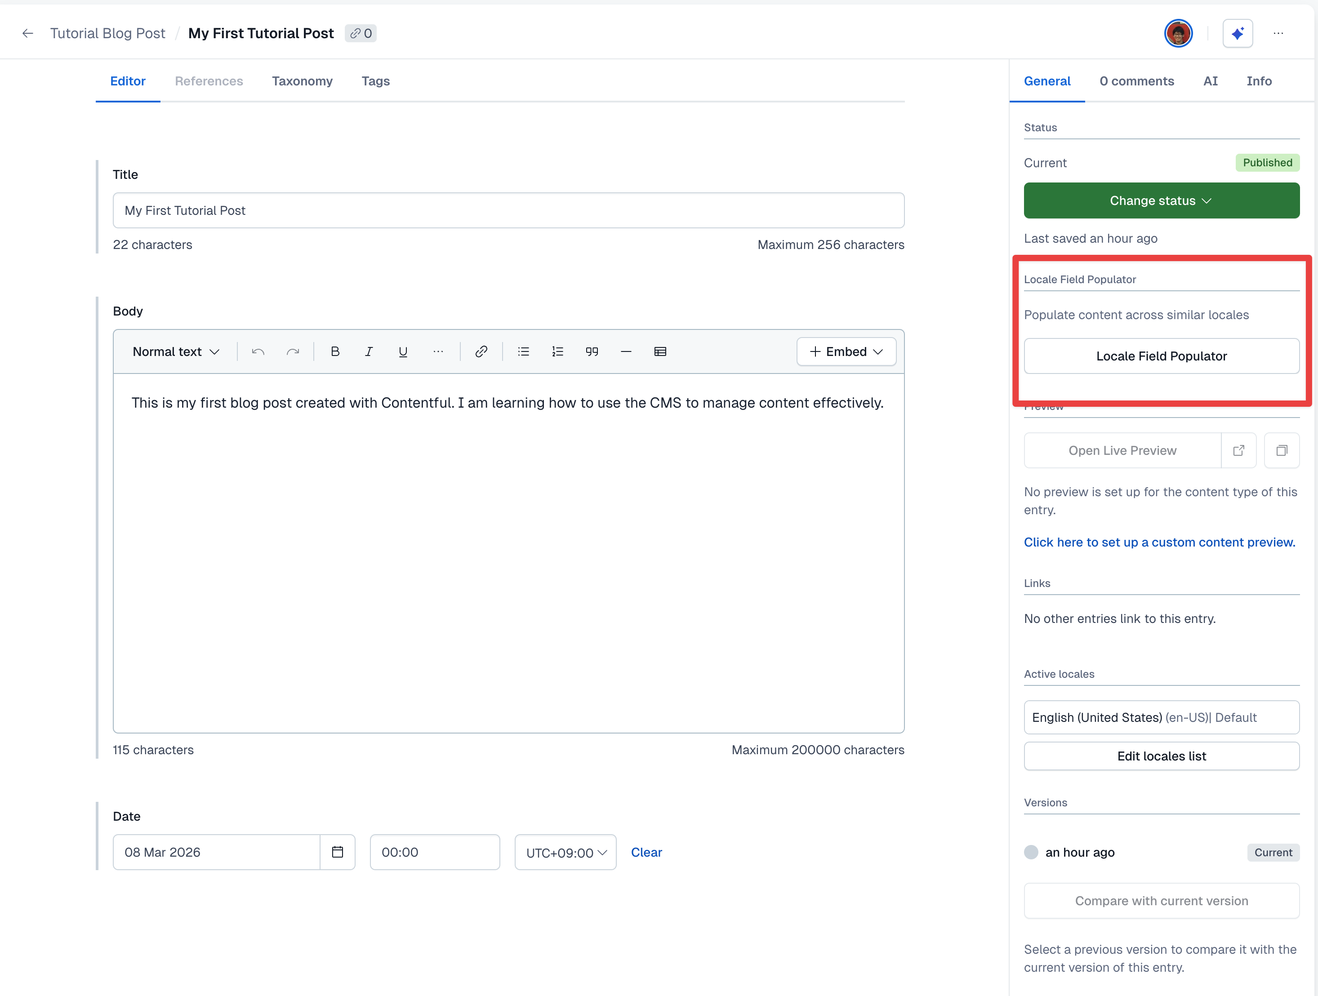The image size is (1318, 996).
Task: Insert a table in Body
Action: (659, 351)
